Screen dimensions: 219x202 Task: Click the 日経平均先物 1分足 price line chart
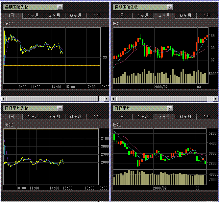[33, 162]
